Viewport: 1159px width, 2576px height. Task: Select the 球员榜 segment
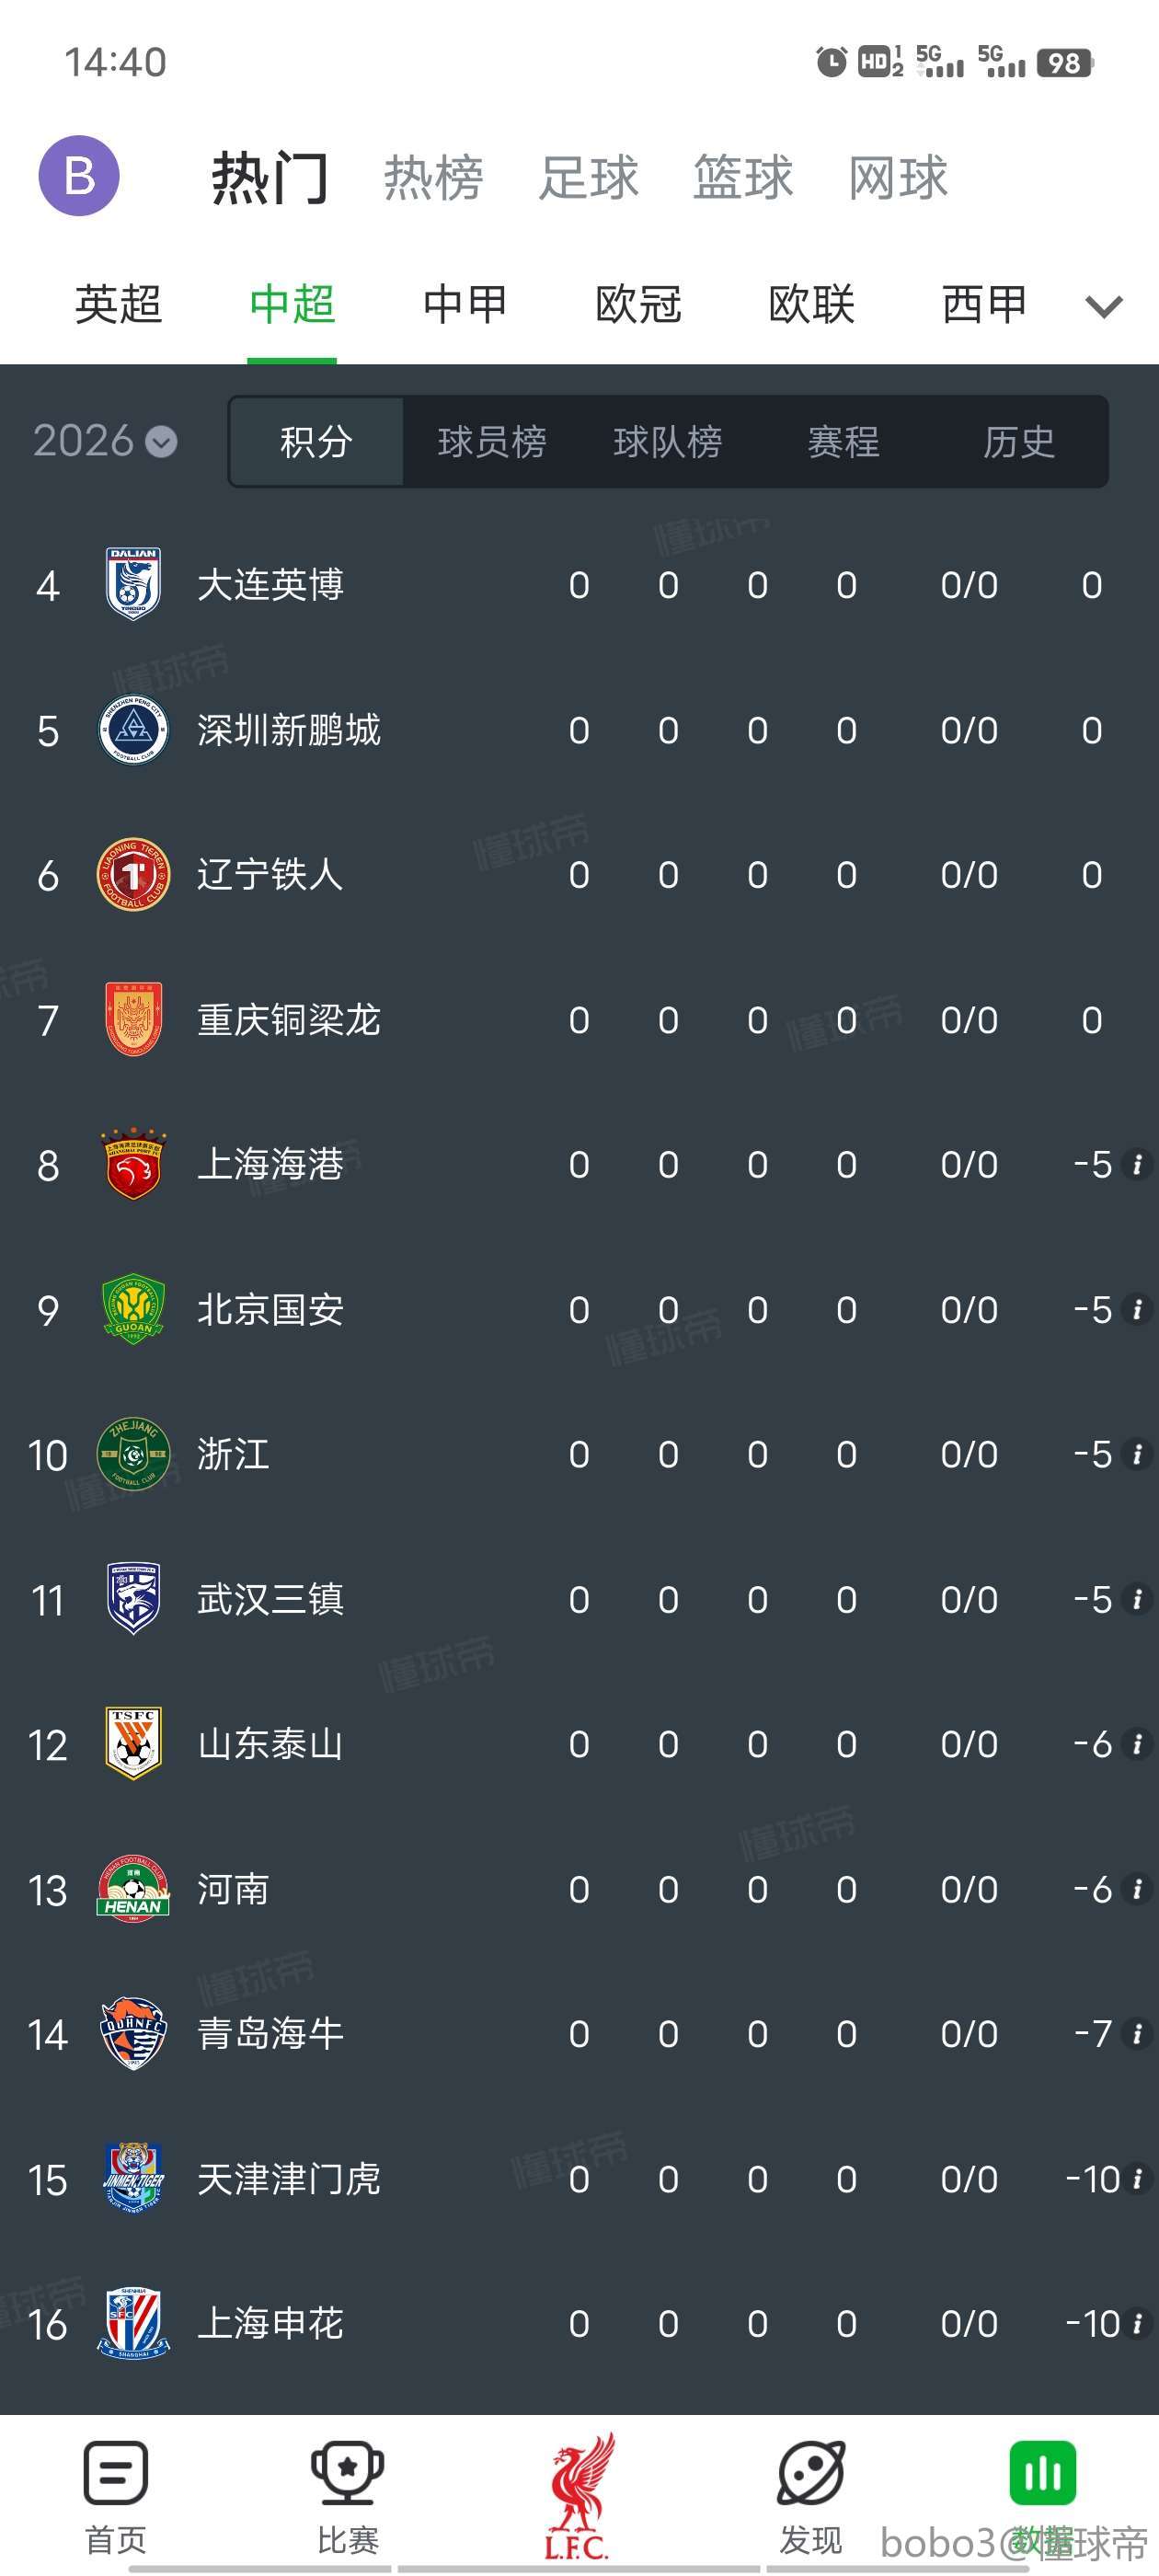492,442
